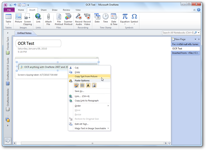Minimize the ribbon with the caret
This screenshot has width=206, height=150.
click(x=195, y=10)
